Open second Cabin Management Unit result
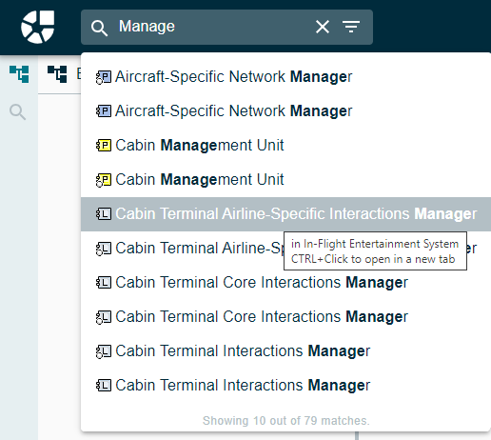 (285, 180)
